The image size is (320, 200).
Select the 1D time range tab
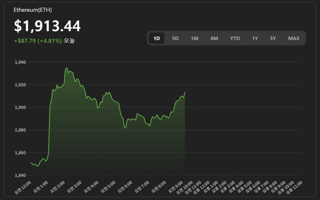(156, 38)
